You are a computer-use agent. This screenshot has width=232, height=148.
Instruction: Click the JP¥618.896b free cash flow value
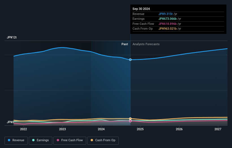click(x=168, y=24)
